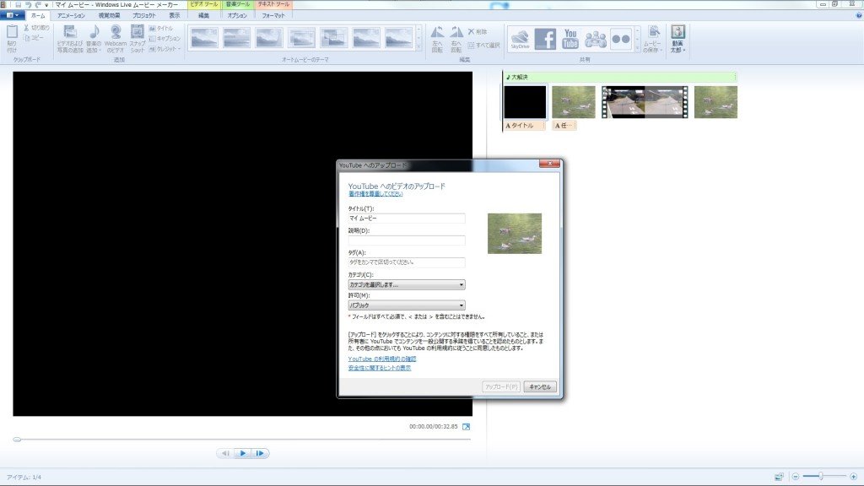
Task: Open the 視覚効果 ribbon tab
Action: point(109,15)
